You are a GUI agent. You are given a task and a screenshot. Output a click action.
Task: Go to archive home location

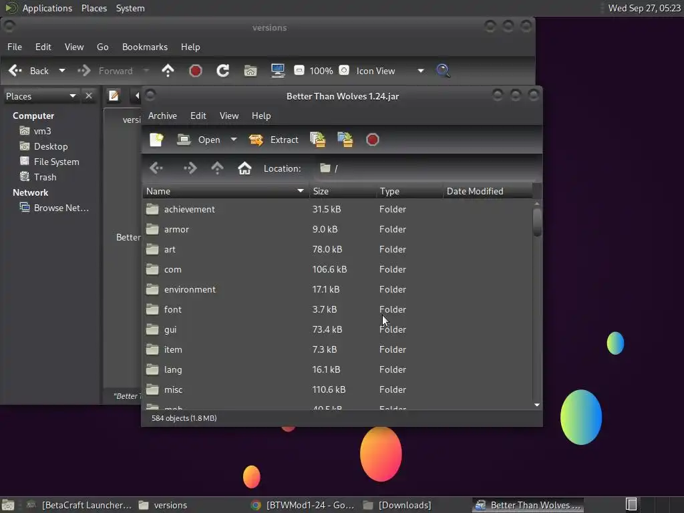pos(244,168)
